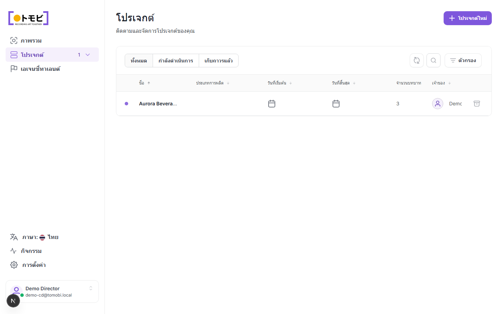503x314 pixels.
Task: Select the กำลังดำเนินการ tab
Action: point(176,61)
